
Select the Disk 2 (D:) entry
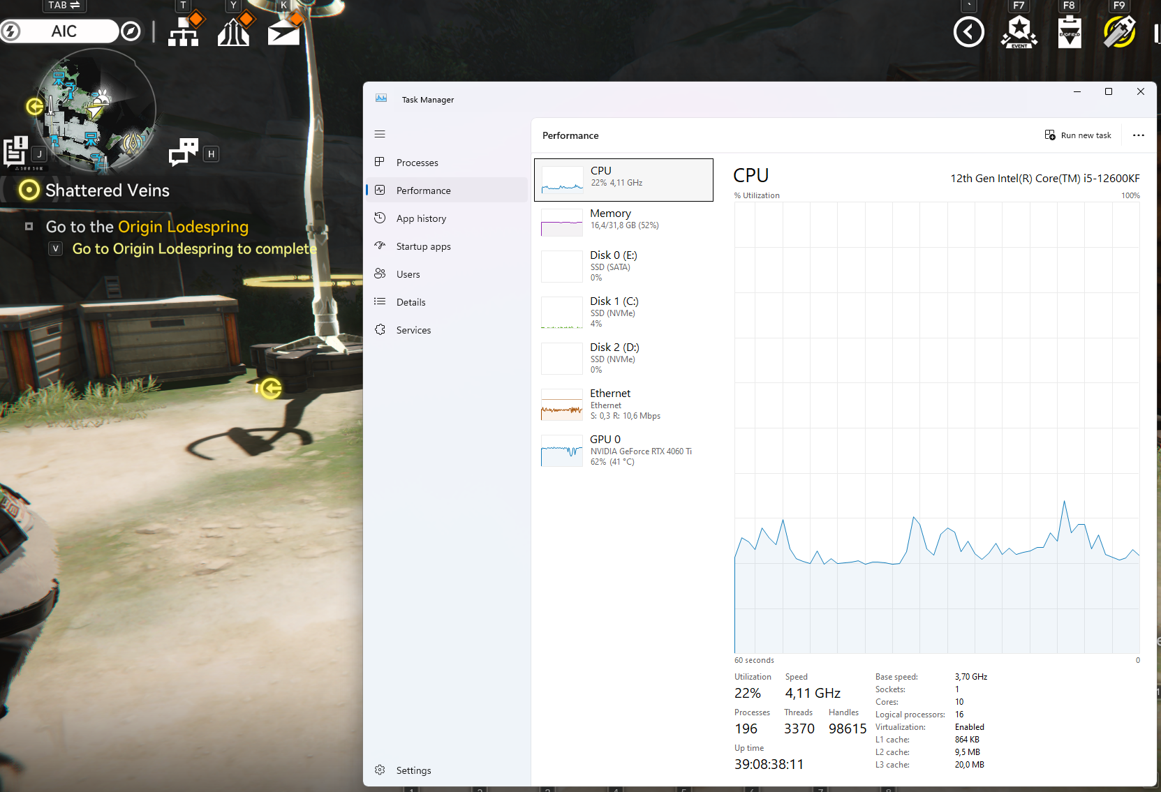tap(623, 359)
